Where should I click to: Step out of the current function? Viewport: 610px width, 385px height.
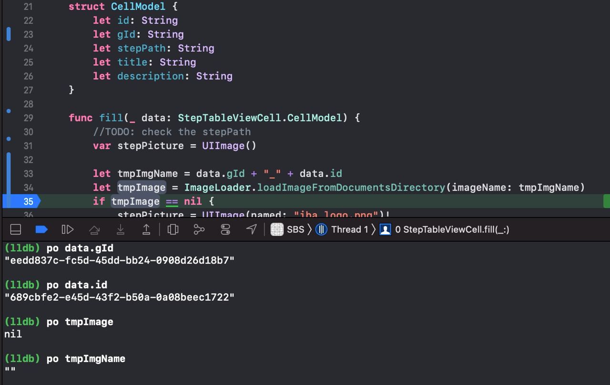[x=146, y=229]
